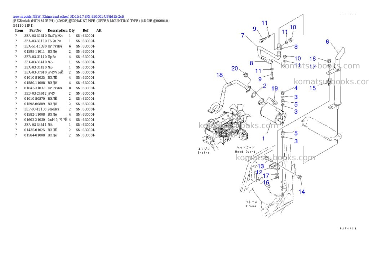
Task: Click callout number 18 in the diagram
Action: point(219,75)
